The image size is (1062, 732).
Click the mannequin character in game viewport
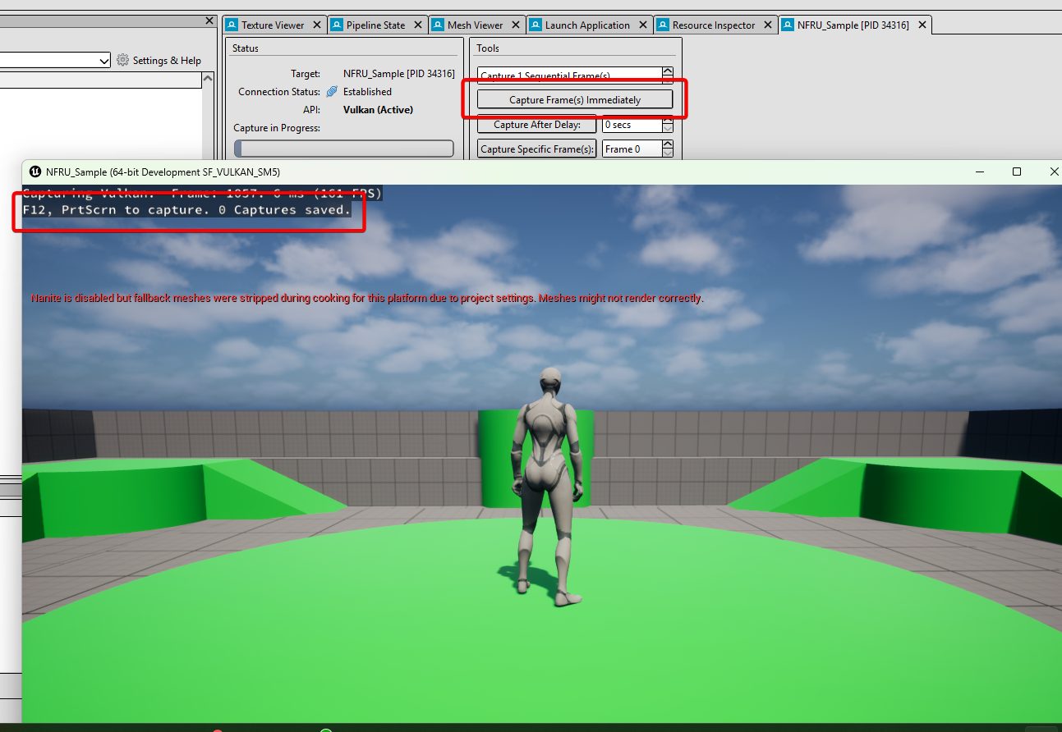tap(548, 486)
